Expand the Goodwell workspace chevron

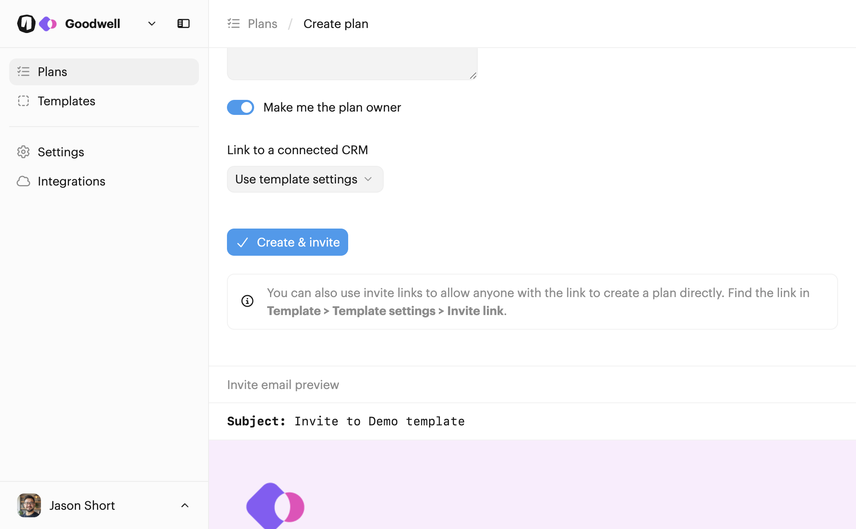pyautogui.click(x=152, y=24)
